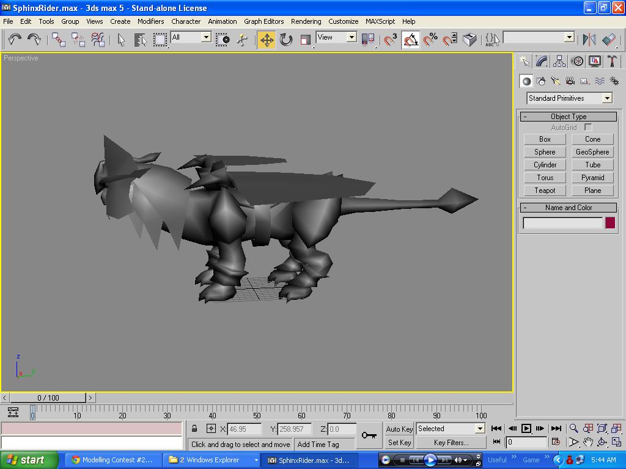Click the Mirror Selected Objects icon

[x=589, y=40]
